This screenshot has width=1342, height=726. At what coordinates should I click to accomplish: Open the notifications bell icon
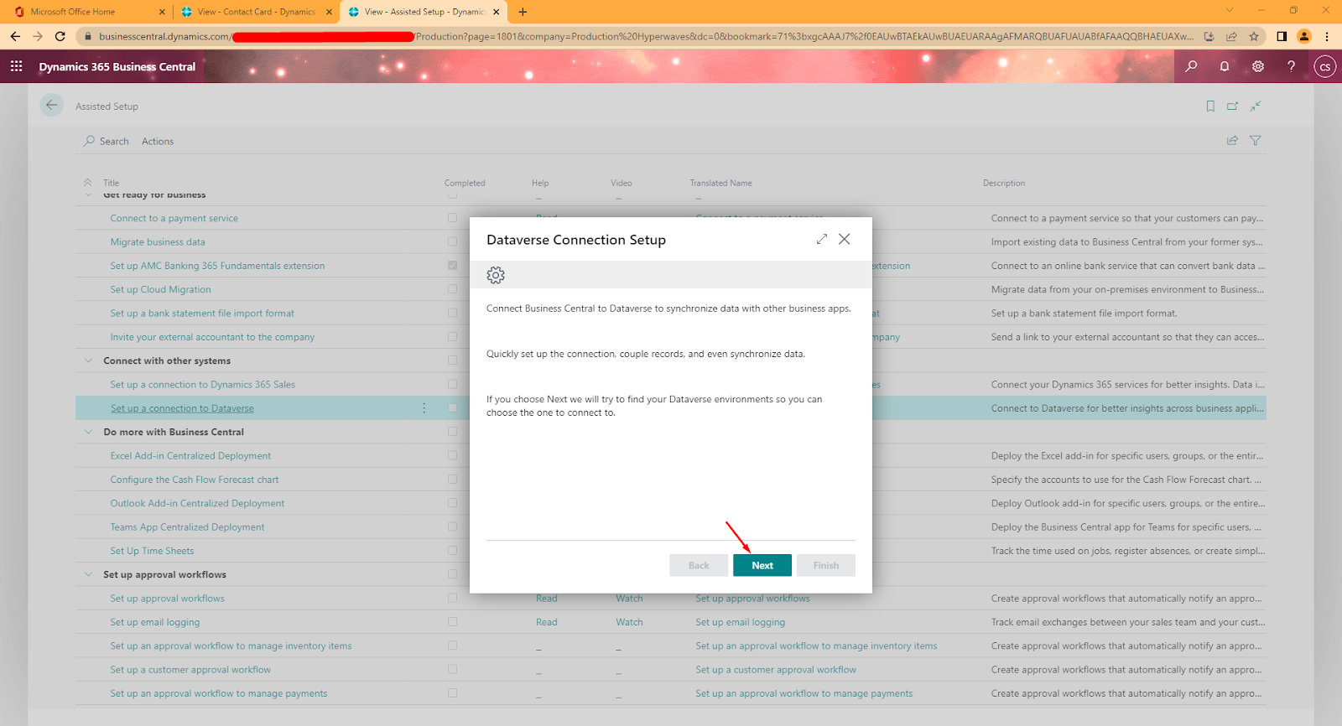[x=1225, y=66]
